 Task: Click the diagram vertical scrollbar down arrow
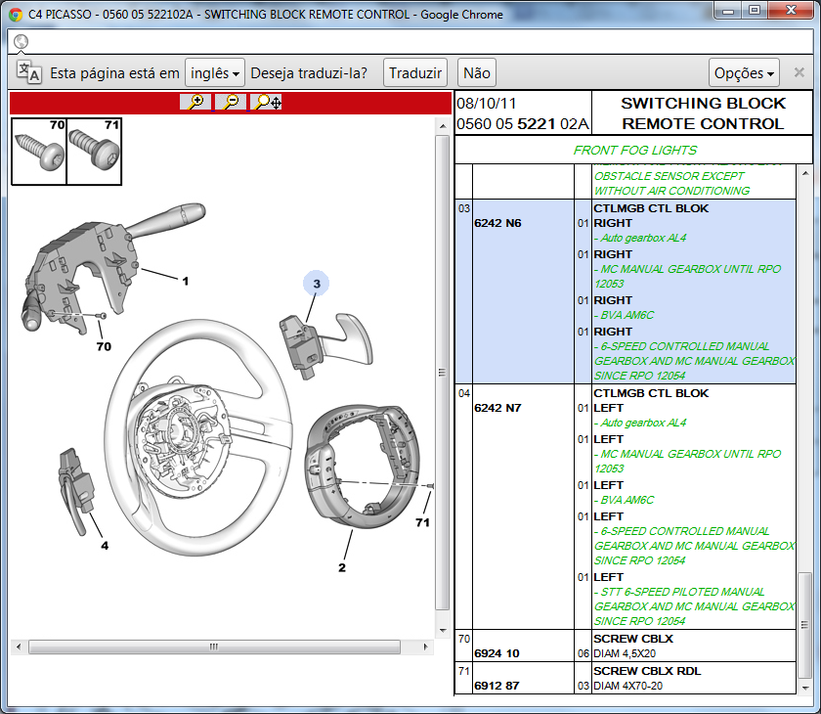443,630
